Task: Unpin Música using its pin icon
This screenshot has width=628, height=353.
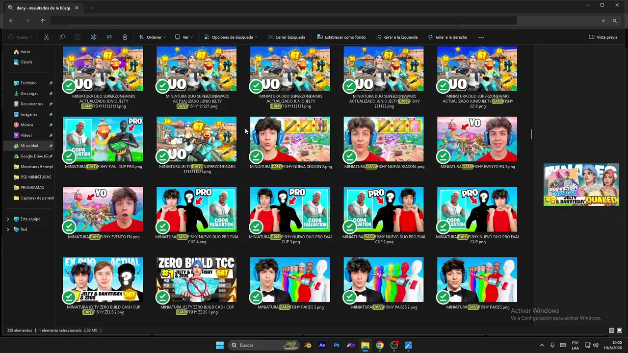Action: coord(51,125)
